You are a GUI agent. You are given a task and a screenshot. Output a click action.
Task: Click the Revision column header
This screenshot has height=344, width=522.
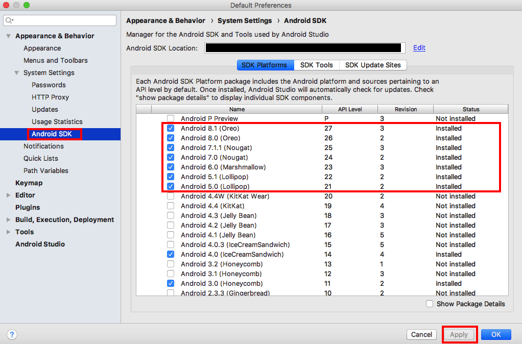point(406,109)
